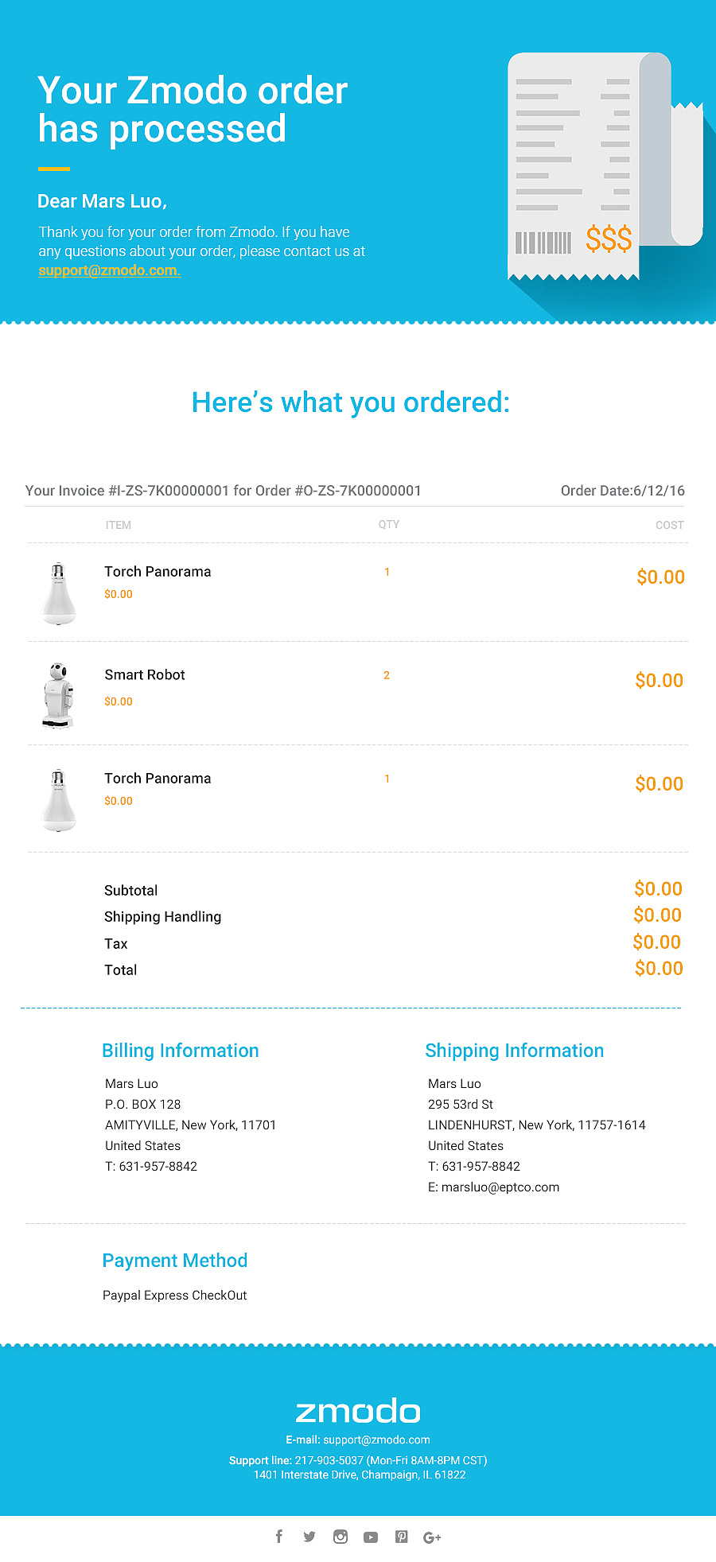The height and width of the screenshot is (1562, 716).
Task: Click the Shipping Information heading
Action: [x=515, y=1051]
